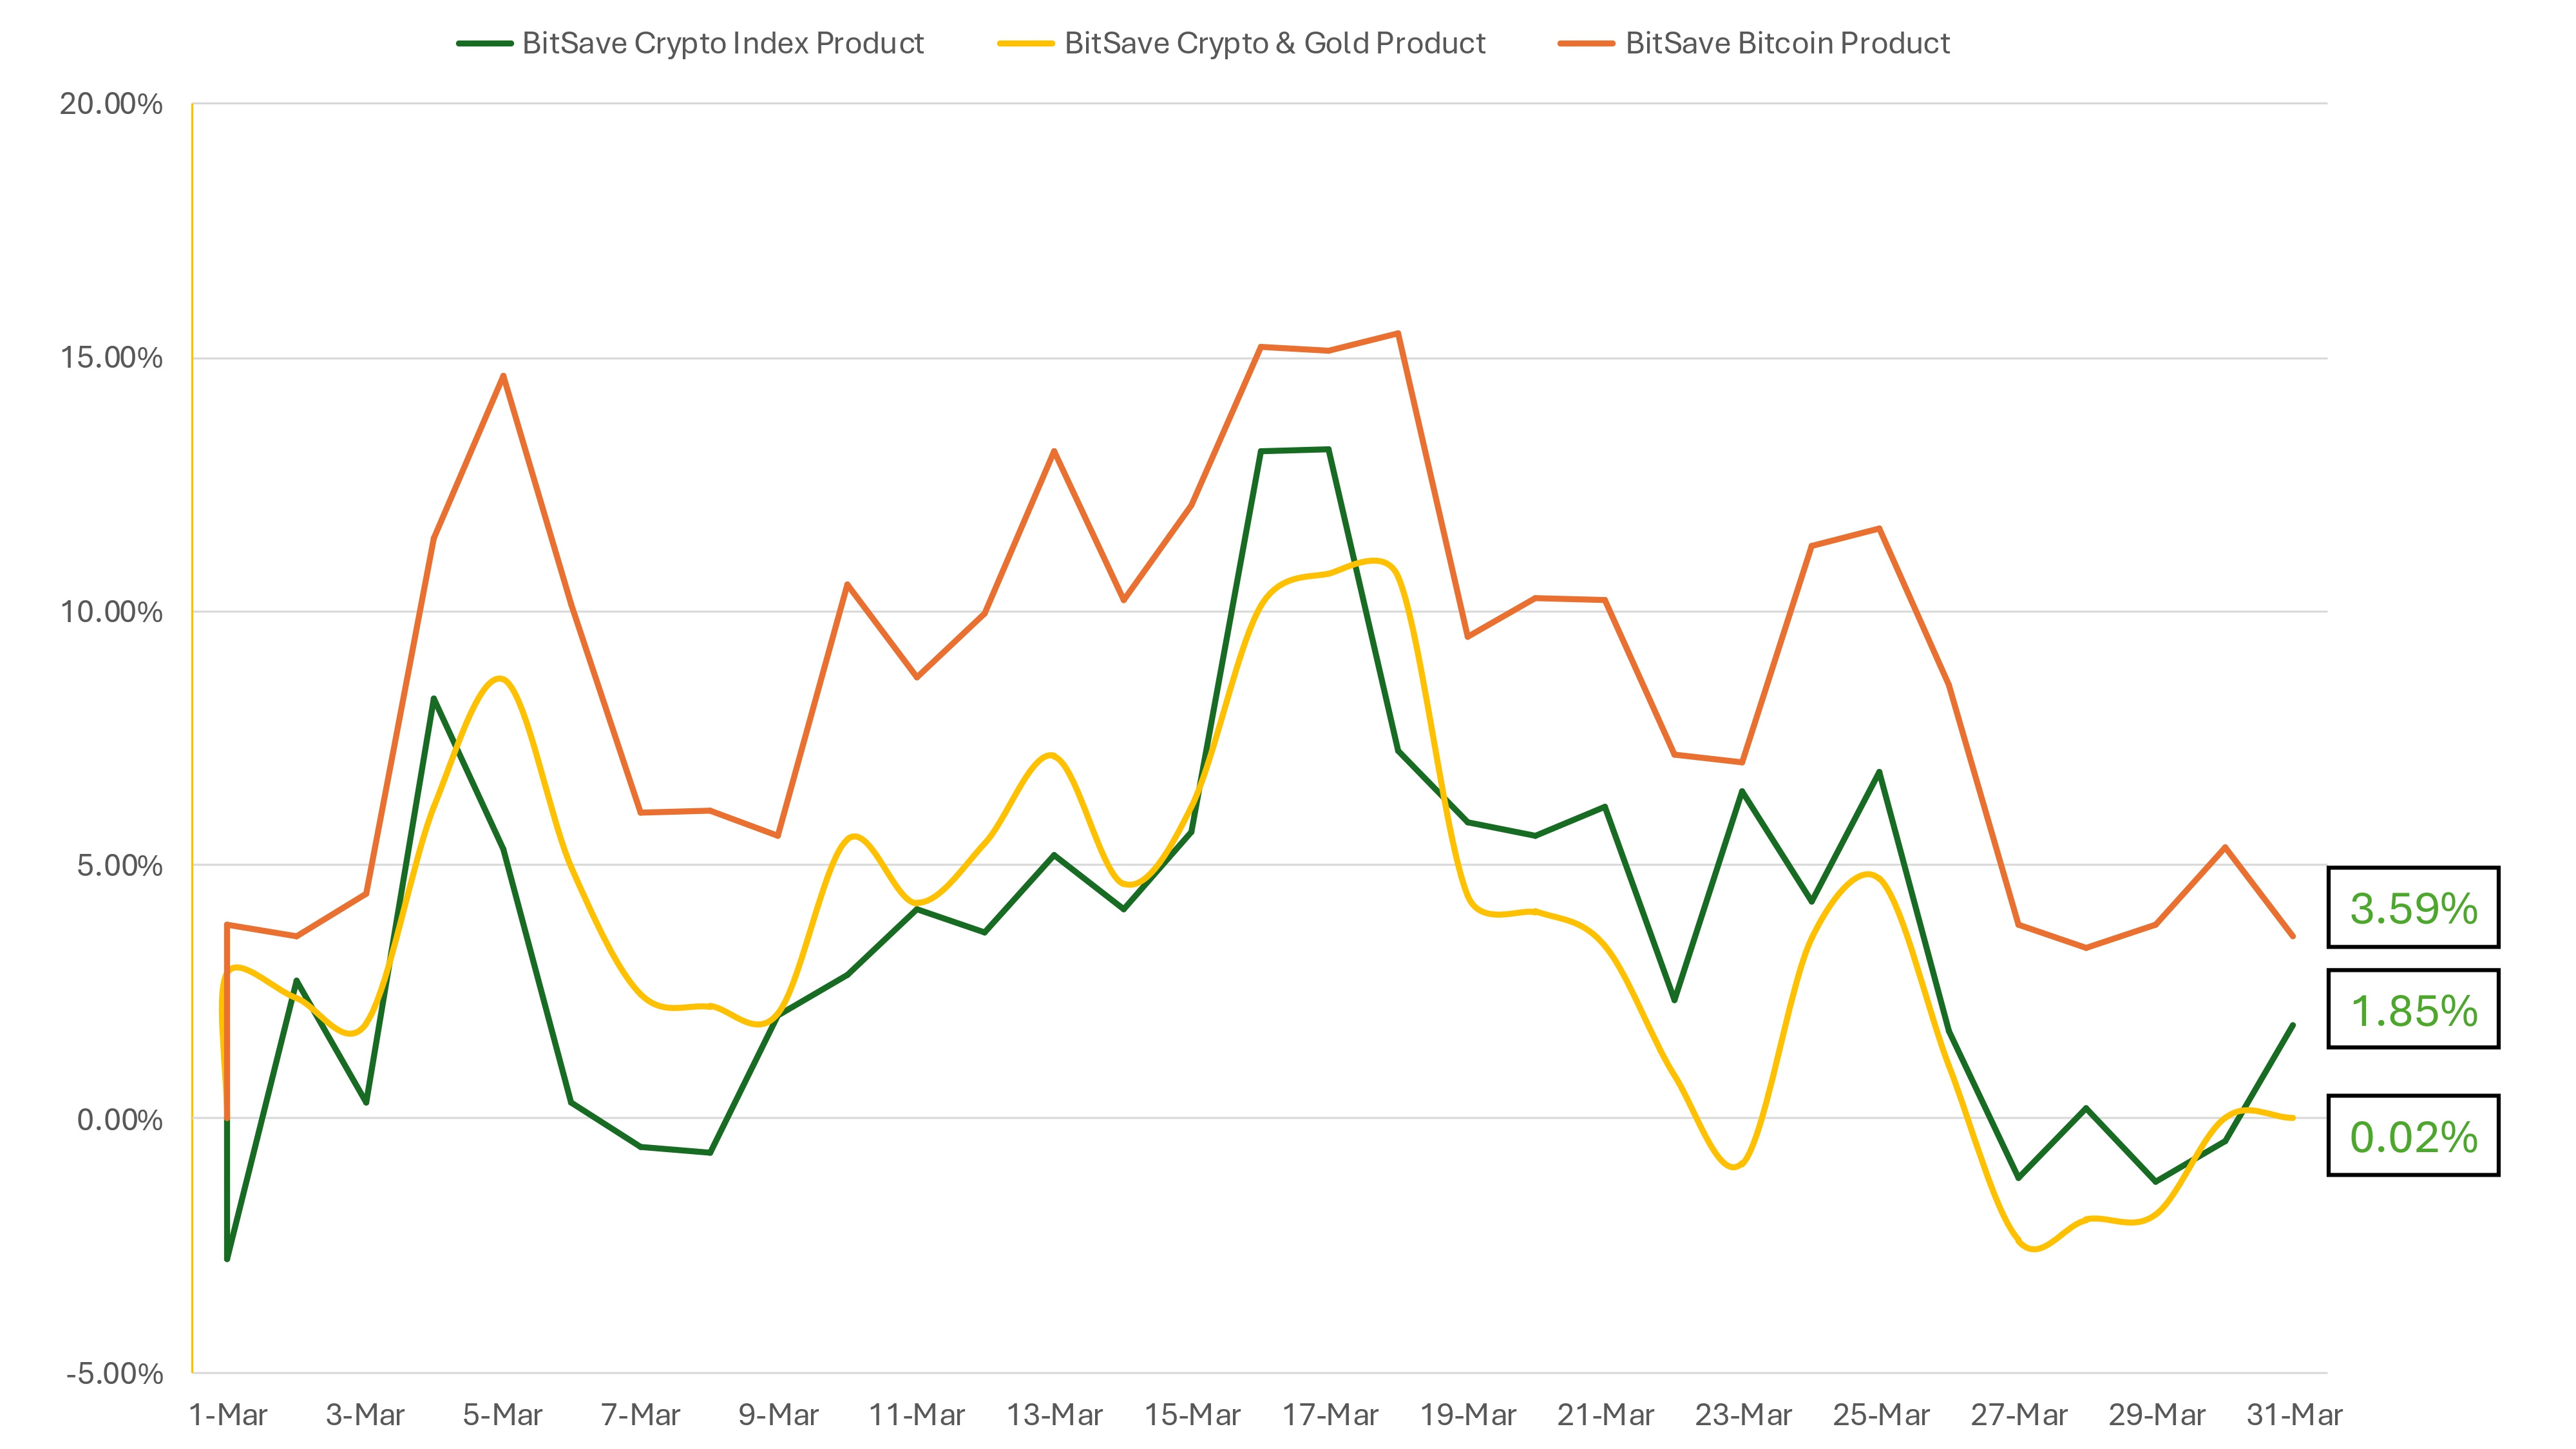This screenshot has width=2576, height=1449.
Task: Click the 17-Mar x-axis date label
Action: (1330, 1415)
